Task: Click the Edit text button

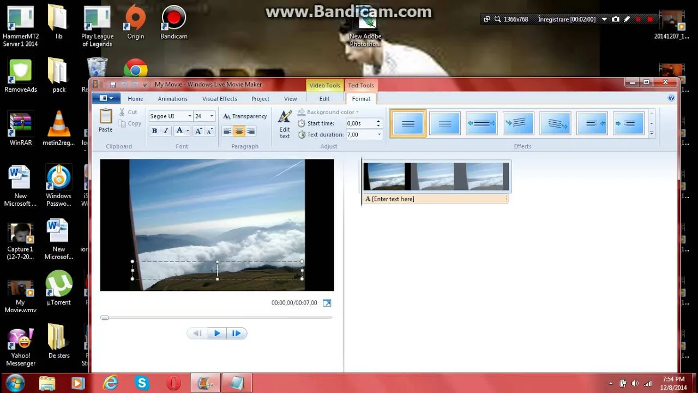Action: (285, 124)
